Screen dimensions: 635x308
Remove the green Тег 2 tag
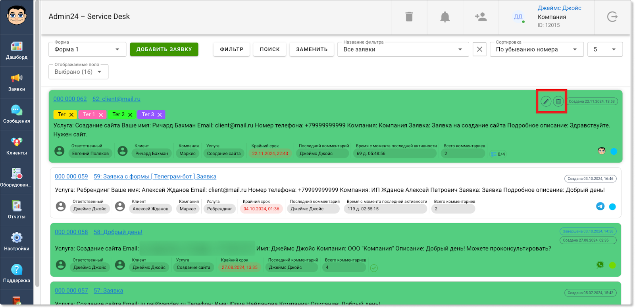pyautogui.click(x=130, y=115)
